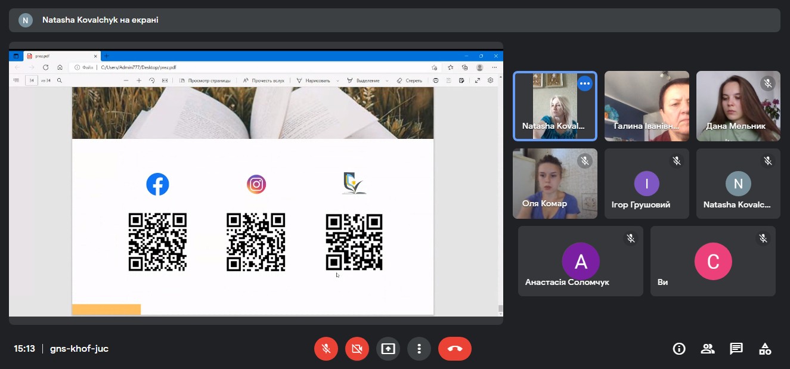790x369 pixels.
Task: Select the Нарисовать draw tool
Action: (312, 80)
